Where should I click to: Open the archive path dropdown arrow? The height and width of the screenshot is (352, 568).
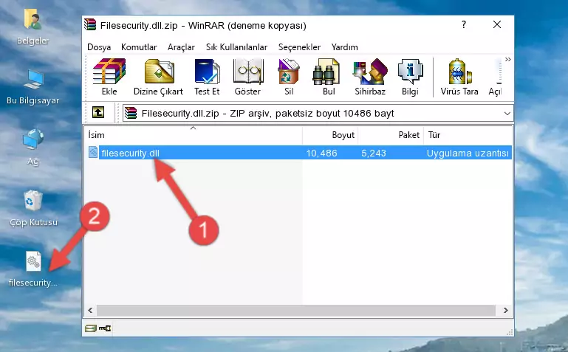tap(507, 114)
